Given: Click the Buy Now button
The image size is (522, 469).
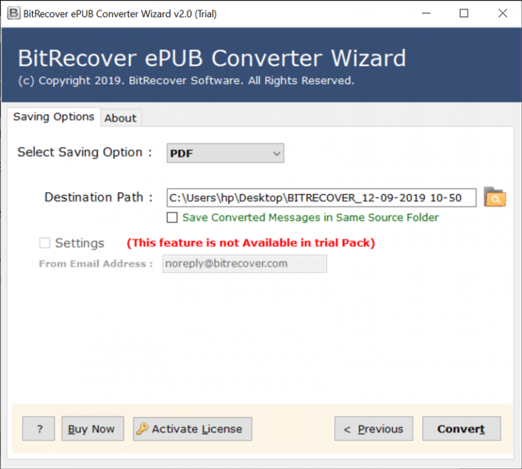Looking at the screenshot, I should 92,429.
